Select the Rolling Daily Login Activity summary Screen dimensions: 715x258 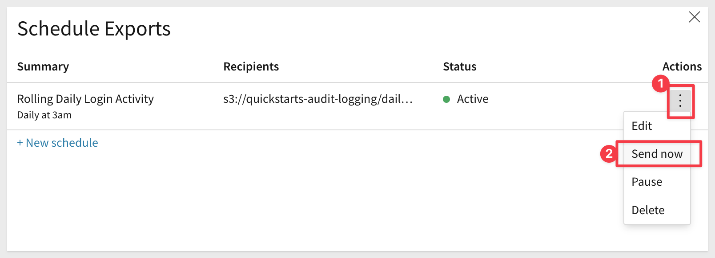pyautogui.click(x=85, y=99)
